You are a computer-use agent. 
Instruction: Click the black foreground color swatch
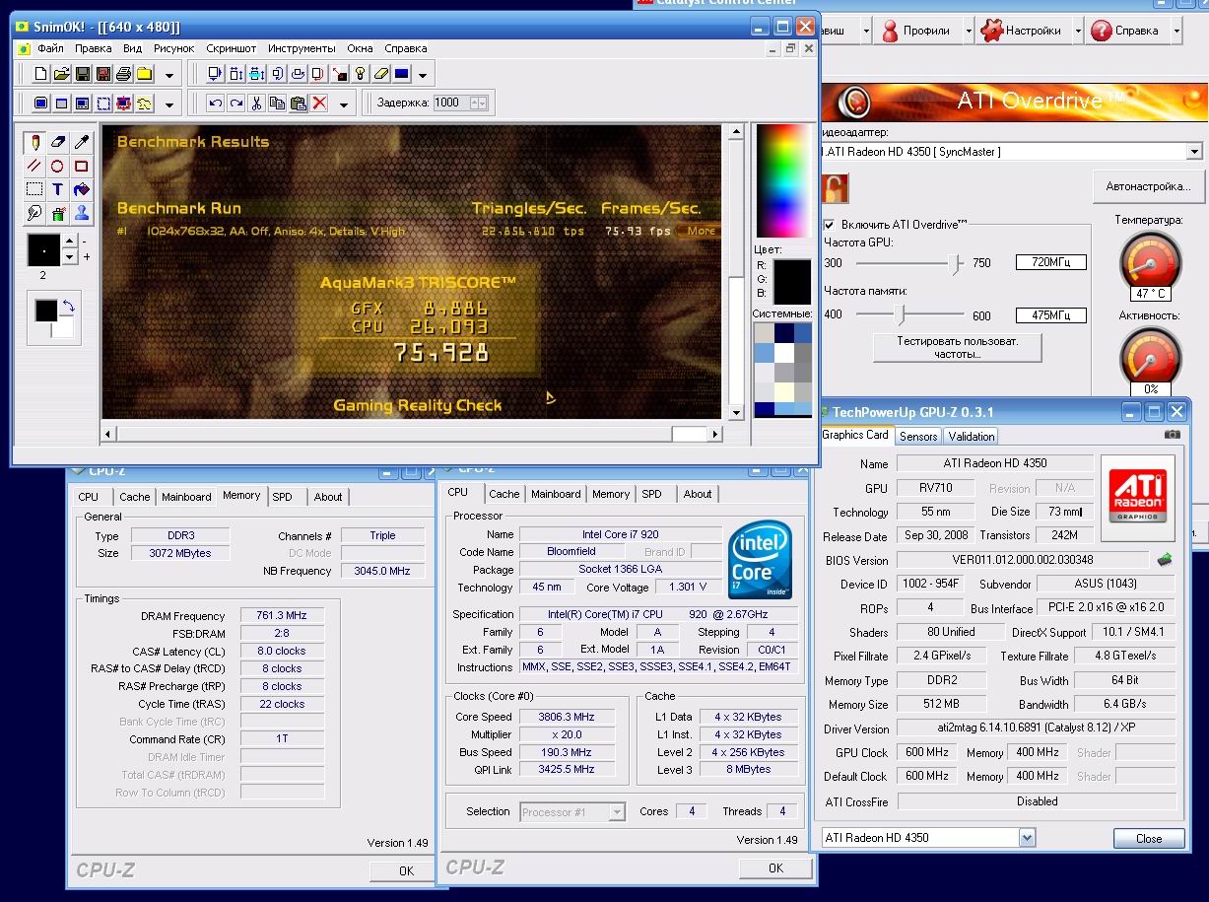(x=45, y=312)
